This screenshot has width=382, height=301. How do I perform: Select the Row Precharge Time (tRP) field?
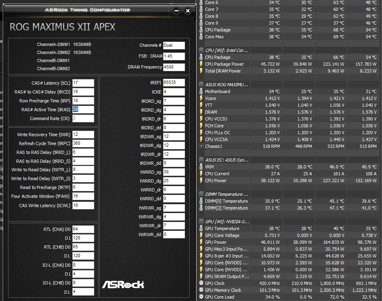click(x=83, y=101)
